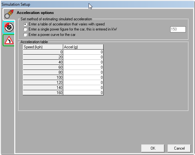Click the speed 40 row header cell
The width and height of the screenshot is (195, 155).
point(43,62)
